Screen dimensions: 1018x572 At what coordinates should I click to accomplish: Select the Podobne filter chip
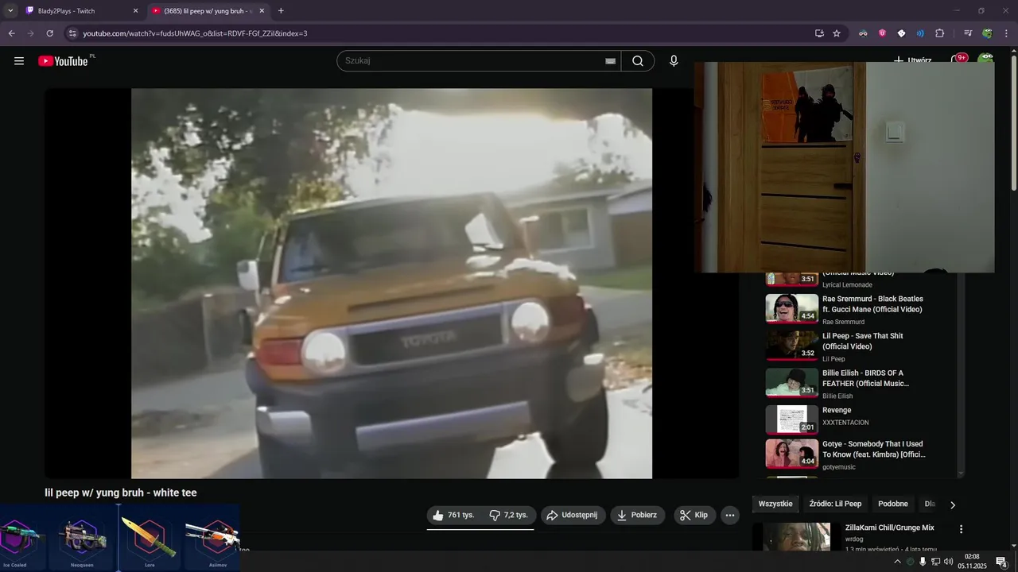[893, 504]
